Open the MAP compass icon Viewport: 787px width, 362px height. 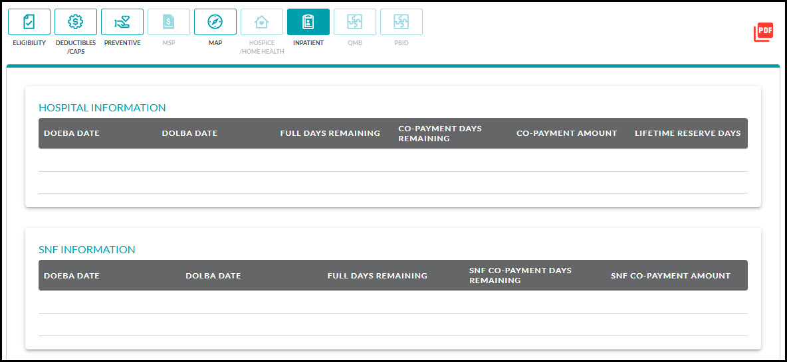(215, 22)
